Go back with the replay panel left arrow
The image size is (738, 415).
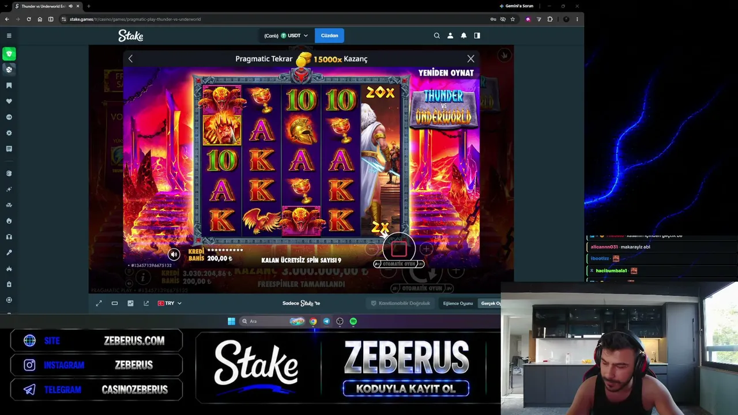(x=130, y=59)
